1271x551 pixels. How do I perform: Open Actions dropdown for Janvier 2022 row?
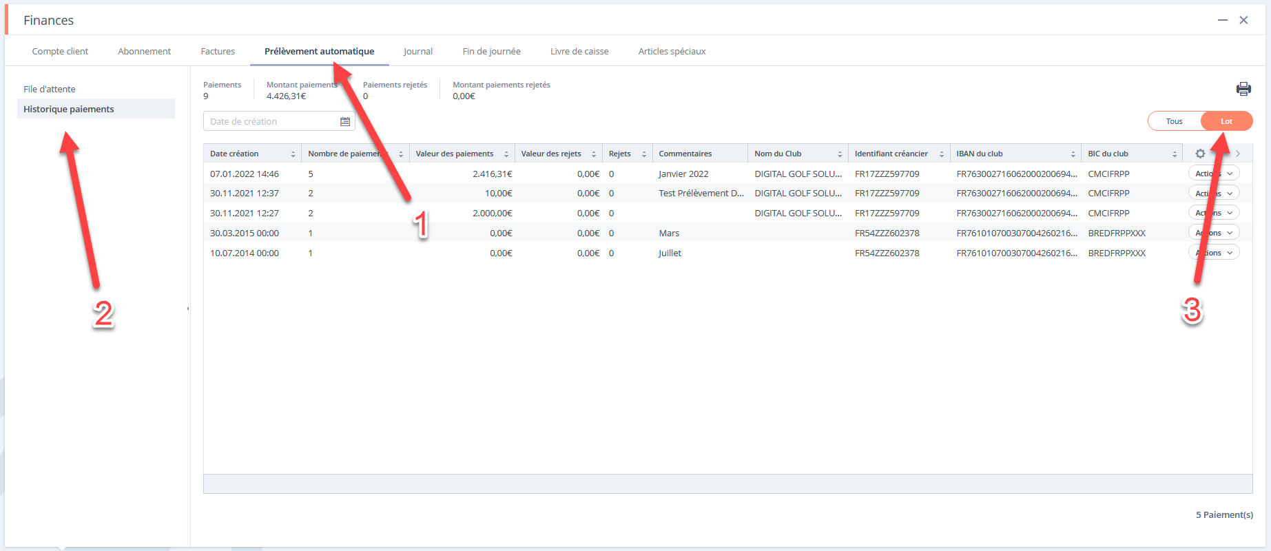tap(1214, 174)
